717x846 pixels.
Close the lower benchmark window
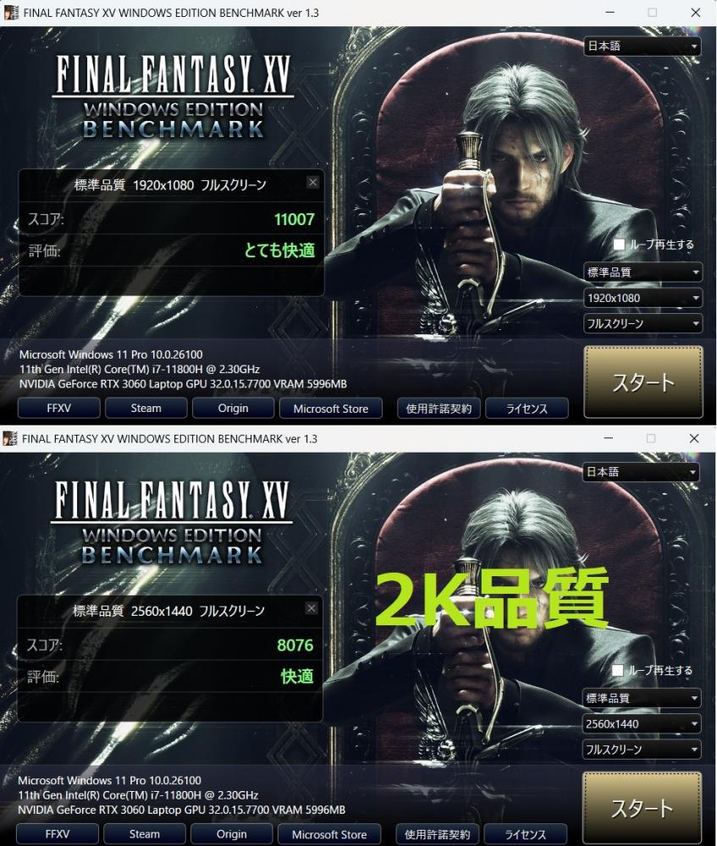[x=694, y=438]
